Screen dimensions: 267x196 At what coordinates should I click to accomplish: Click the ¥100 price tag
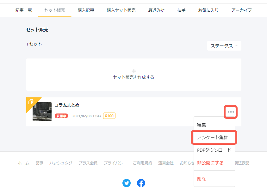109,116
